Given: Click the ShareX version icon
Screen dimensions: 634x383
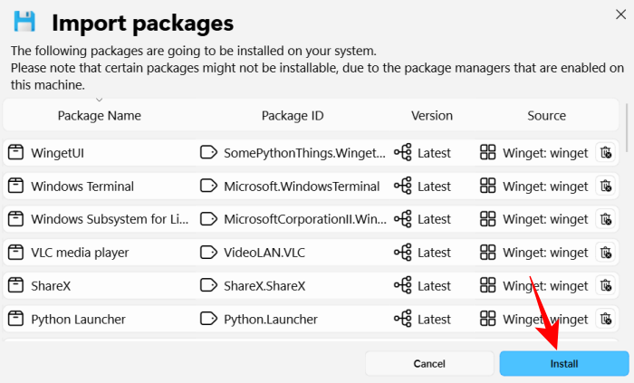Looking at the screenshot, I should (x=403, y=286).
